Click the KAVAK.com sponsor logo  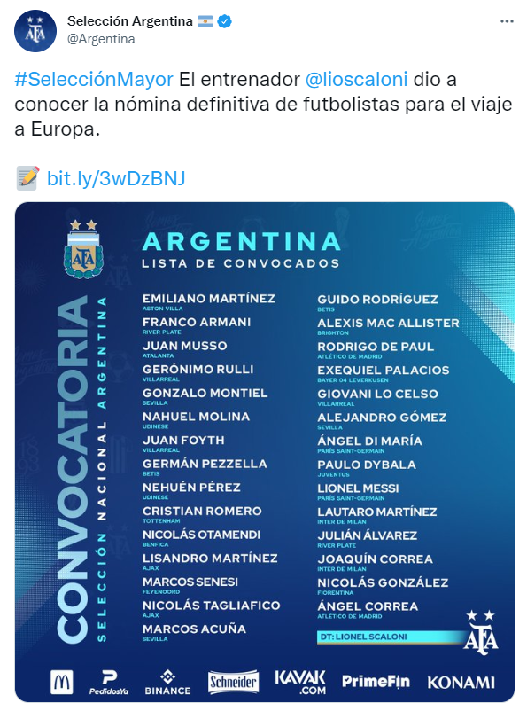[x=300, y=683]
